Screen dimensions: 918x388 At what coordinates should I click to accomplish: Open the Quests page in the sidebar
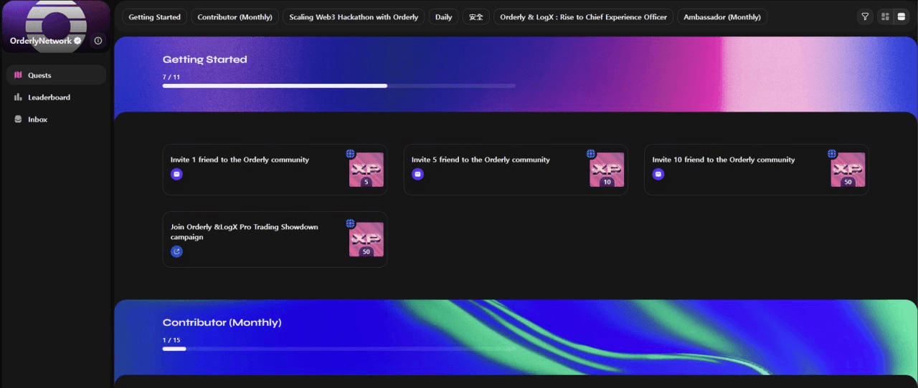click(56, 75)
